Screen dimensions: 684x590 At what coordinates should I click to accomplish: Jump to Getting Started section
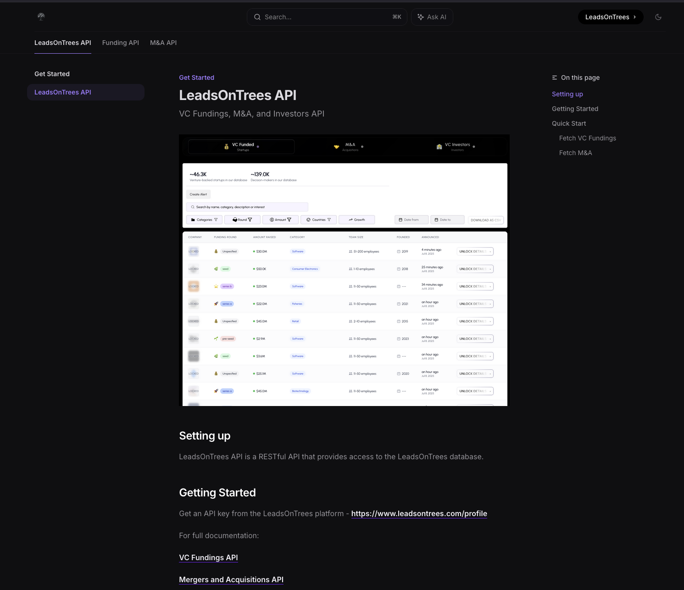tap(575, 109)
